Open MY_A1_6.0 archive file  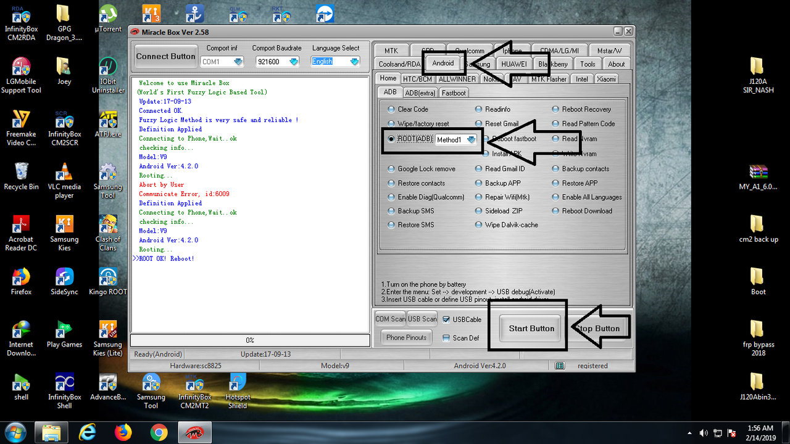(x=759, y=176)
